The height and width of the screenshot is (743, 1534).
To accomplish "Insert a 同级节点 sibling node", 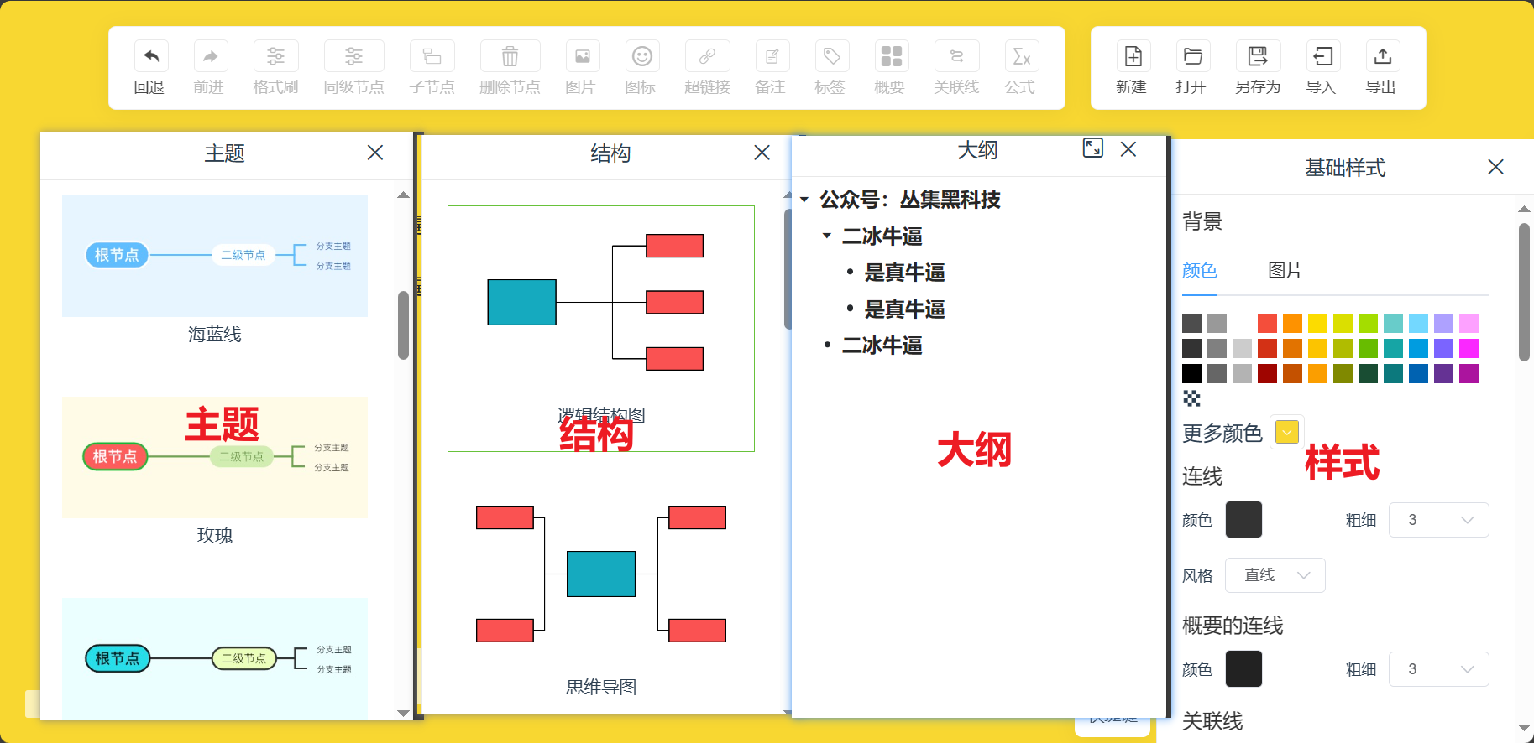I will point(354,56).
